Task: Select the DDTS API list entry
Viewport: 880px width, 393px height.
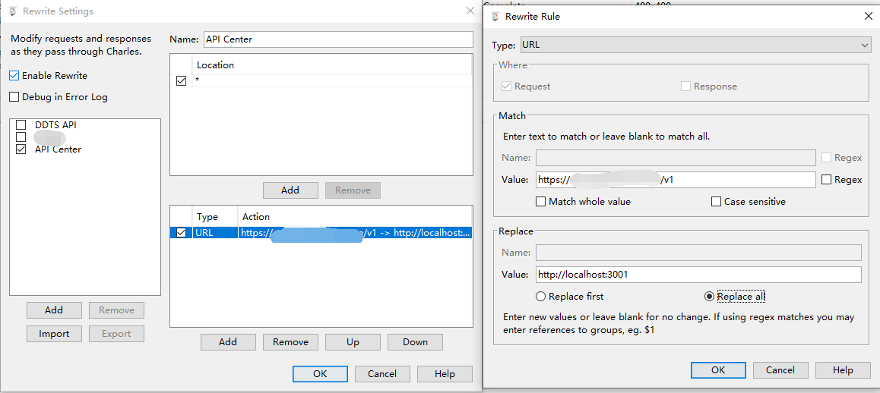Action: [55, 125]
